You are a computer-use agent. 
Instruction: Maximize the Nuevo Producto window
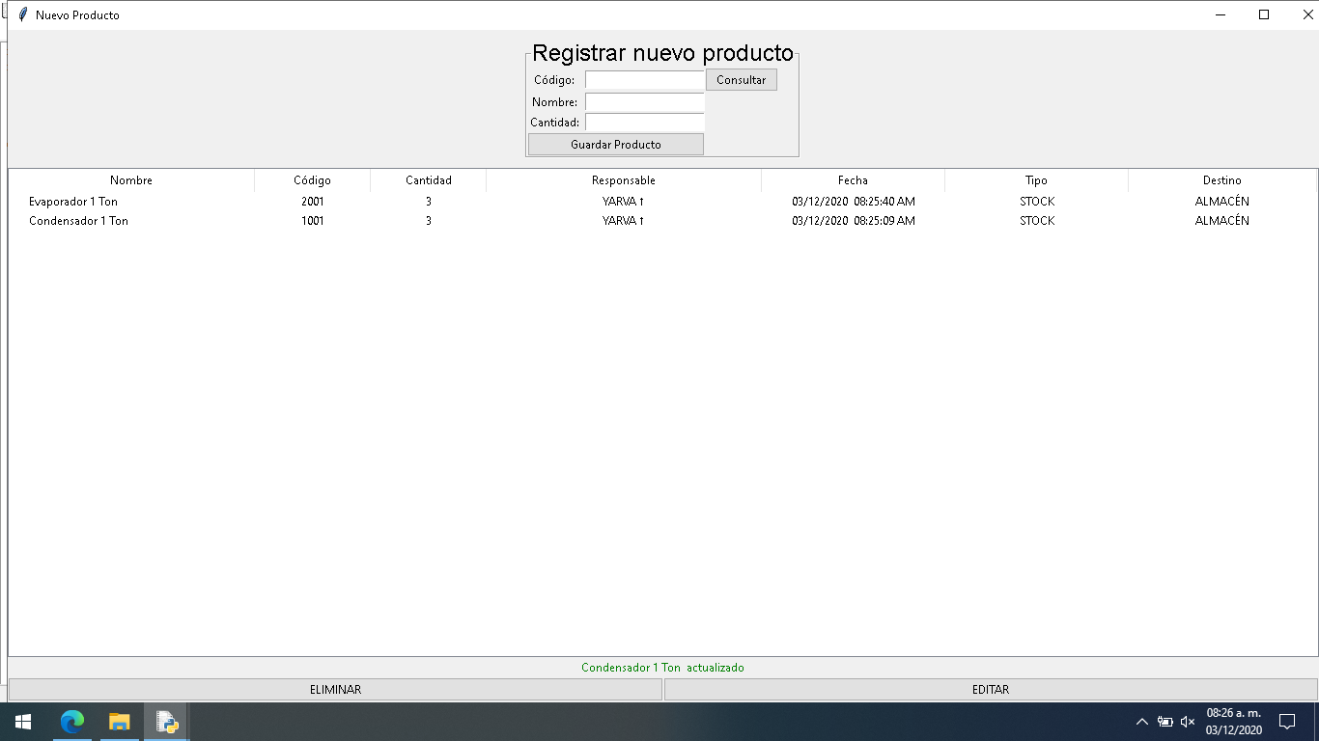(1264, 14)
